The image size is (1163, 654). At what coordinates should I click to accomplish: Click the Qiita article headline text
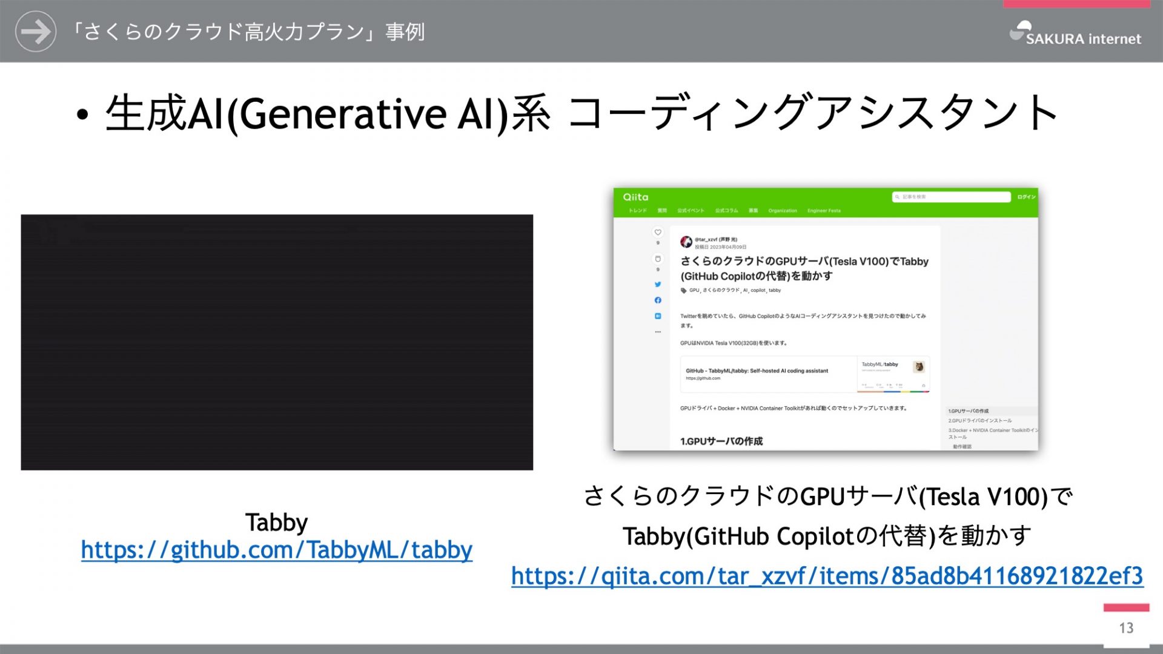point(804,269)
